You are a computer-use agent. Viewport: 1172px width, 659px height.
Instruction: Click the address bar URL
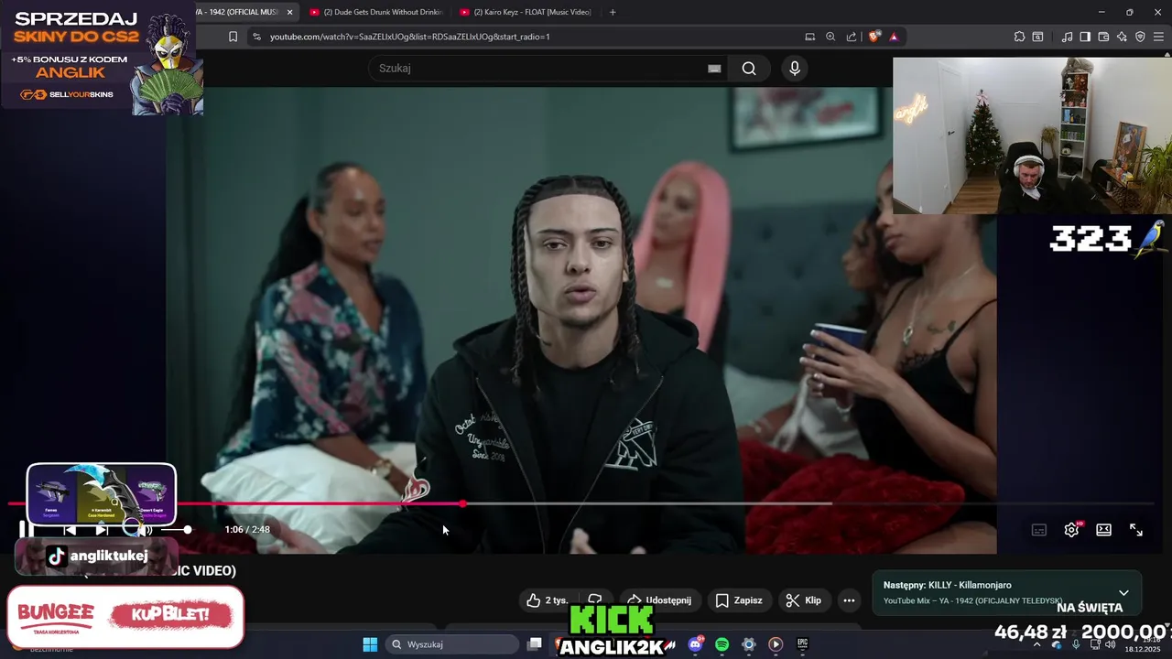(409, 37)
